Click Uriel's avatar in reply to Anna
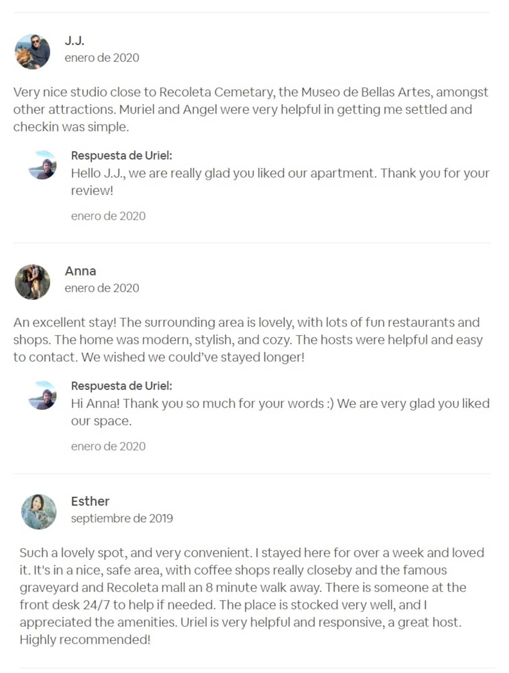The width and height of the screenshot is (509, 673). click(x=42, y=395)
